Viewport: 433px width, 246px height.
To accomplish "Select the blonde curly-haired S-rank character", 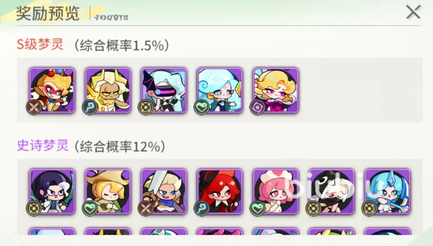I will click(276, 90).
